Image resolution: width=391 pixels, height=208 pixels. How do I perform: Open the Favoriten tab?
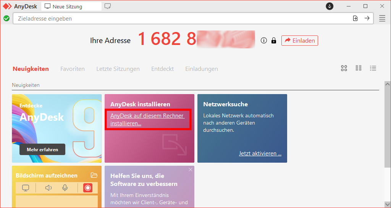(73, 69)
